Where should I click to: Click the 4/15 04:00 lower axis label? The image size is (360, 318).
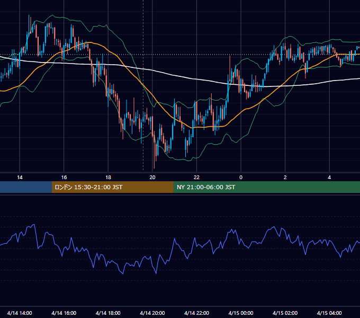click(329, 313)
